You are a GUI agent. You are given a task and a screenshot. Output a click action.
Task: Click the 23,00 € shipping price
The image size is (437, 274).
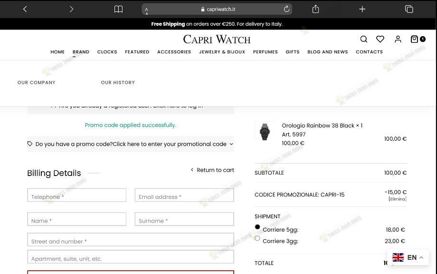(395, 241)
